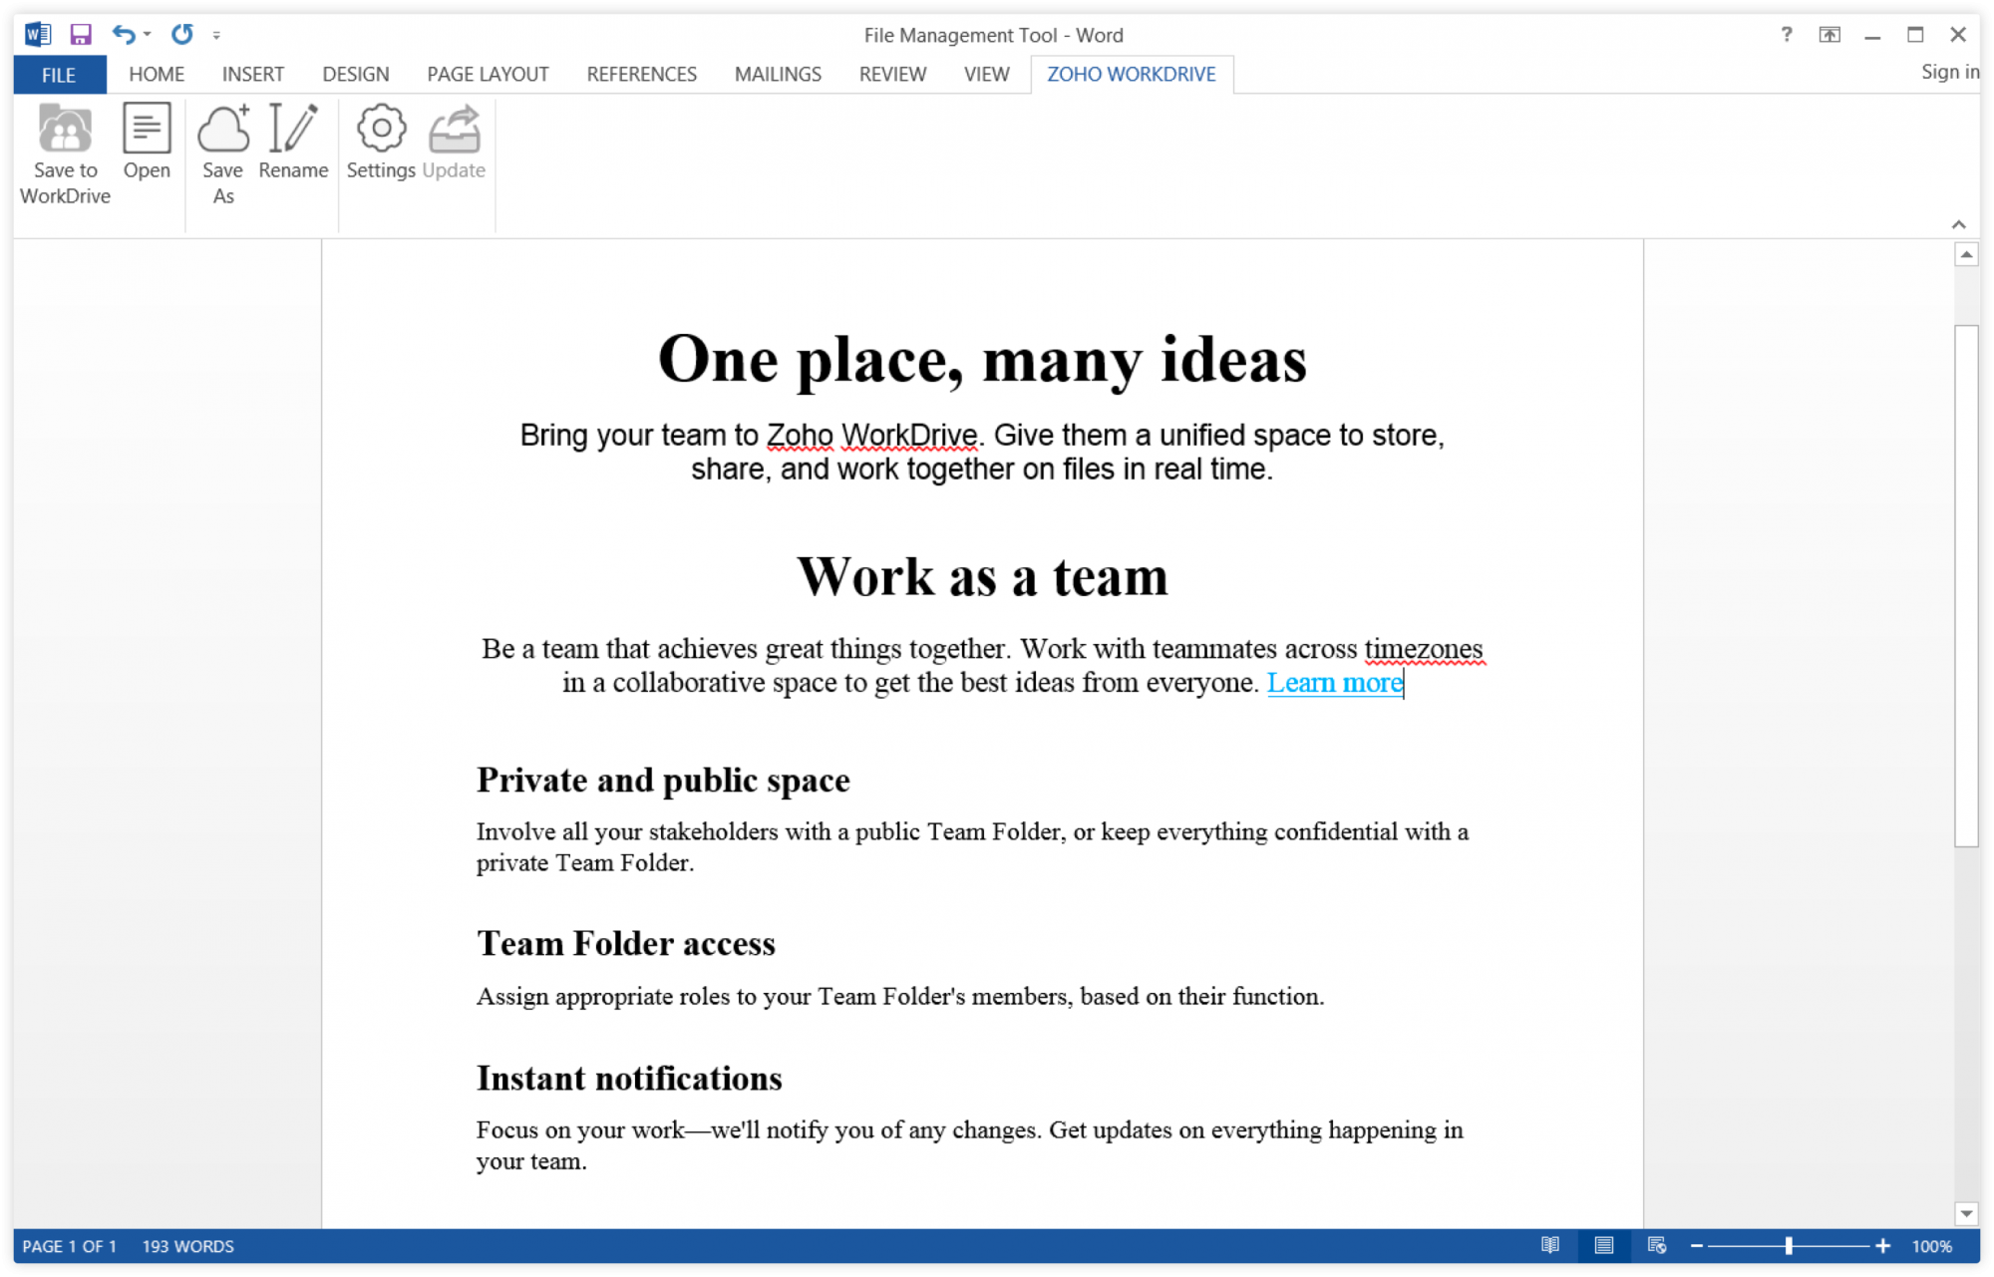
Task: Select Print Layout view in status bar
Action: pyautogui.click(x=1605, y=1245)
